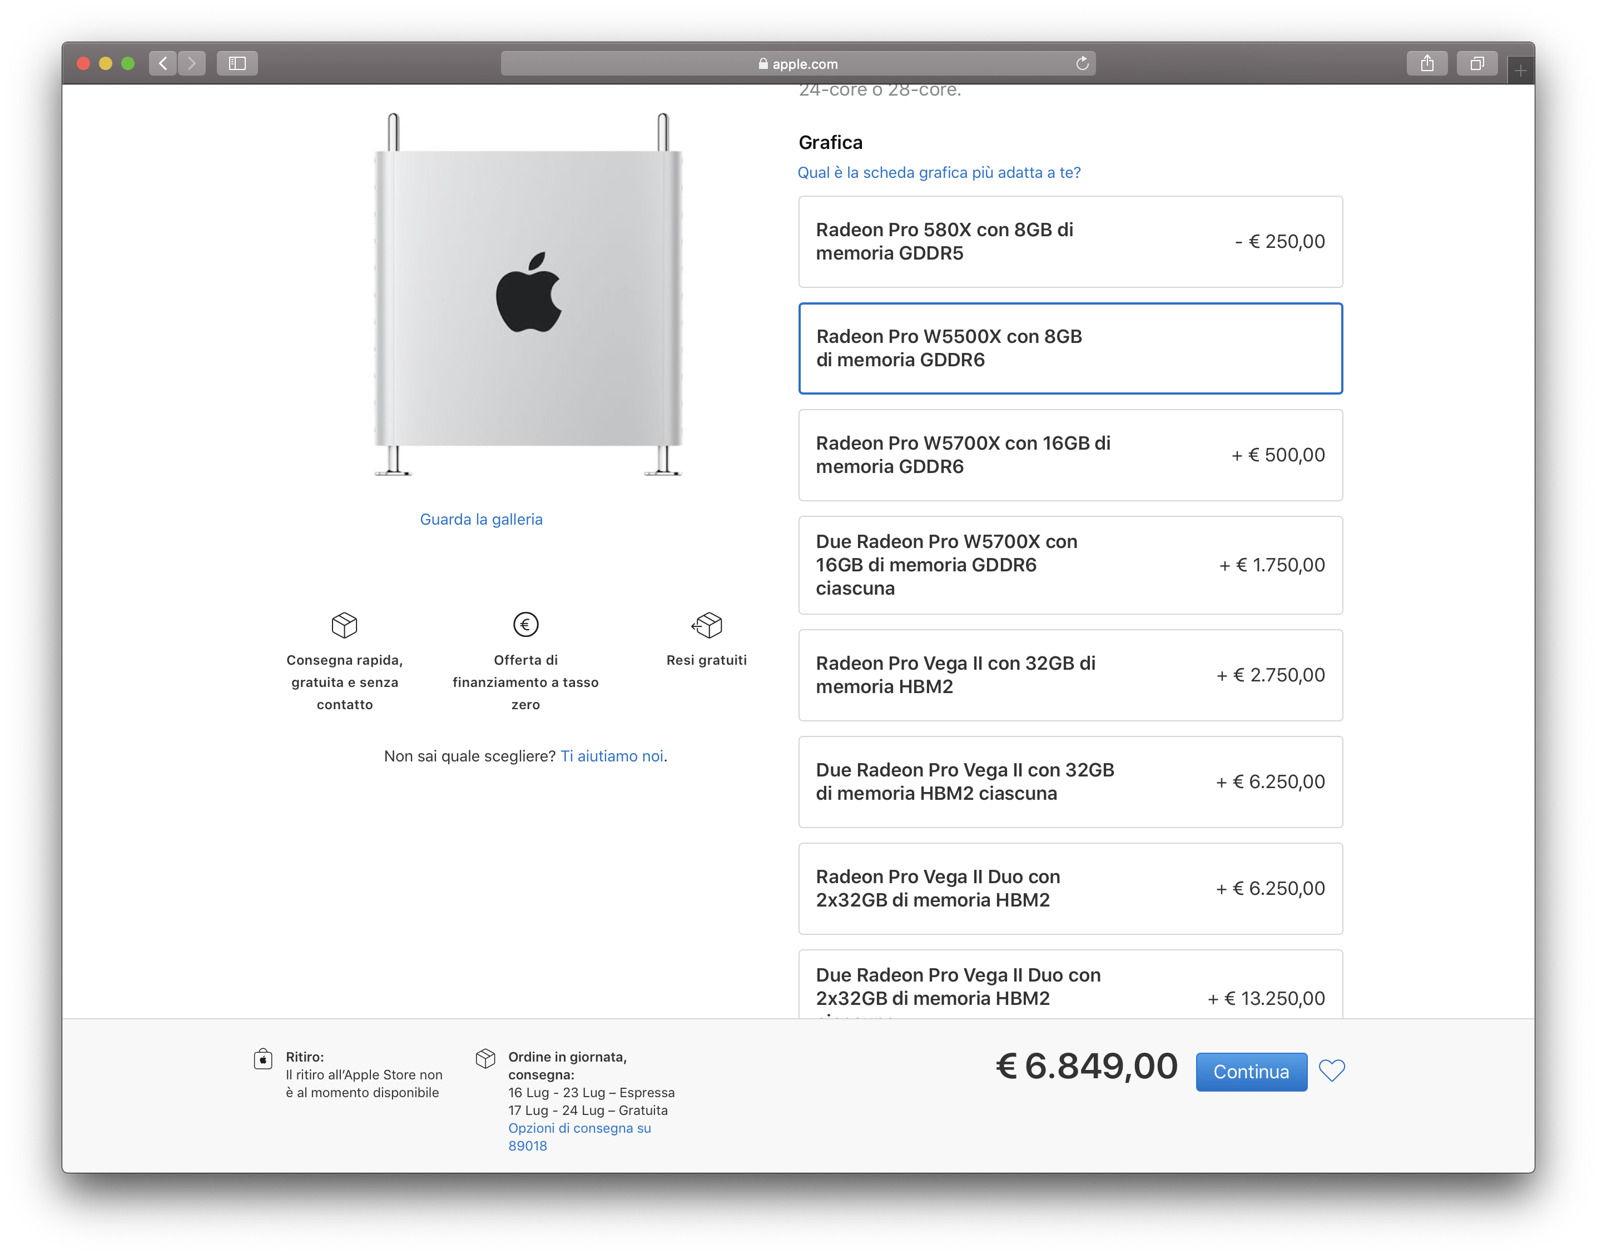Click the Safari back navigation arrow
Screen dimensions: 1597x1255
(163, 63)
